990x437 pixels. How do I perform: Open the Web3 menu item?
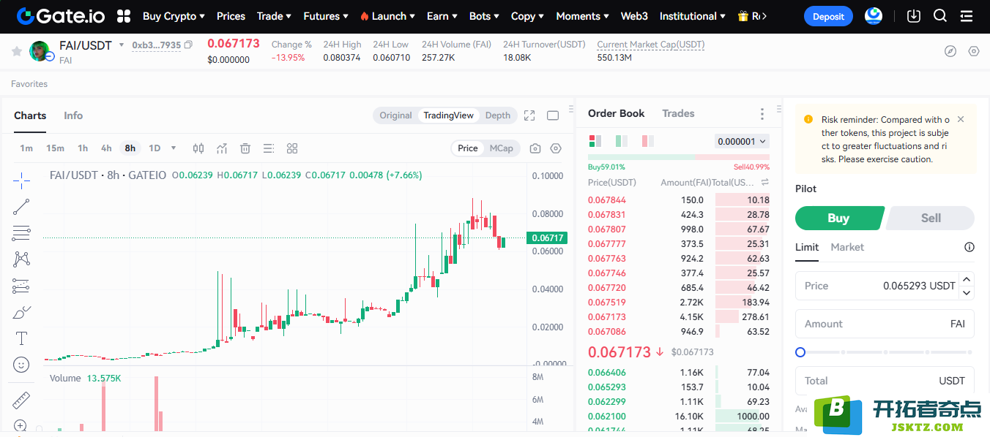pyautogui.click(x=634, y=16)
